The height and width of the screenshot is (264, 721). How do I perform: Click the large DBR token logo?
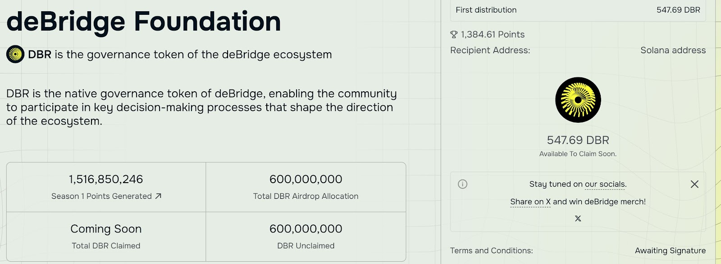(x=578, y=100)
